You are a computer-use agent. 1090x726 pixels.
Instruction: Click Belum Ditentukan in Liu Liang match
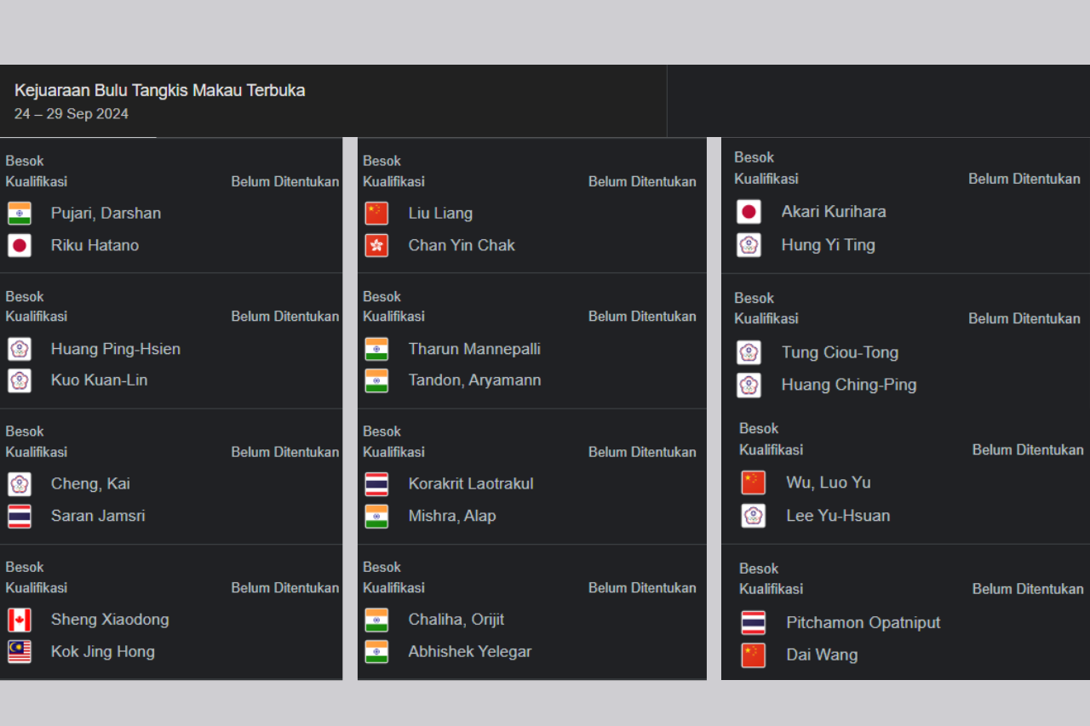642,181
